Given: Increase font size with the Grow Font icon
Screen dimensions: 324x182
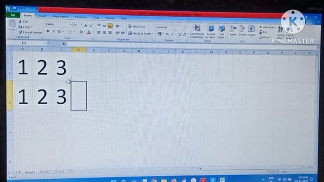Looking at the screenshot, I should coord(86,25).
